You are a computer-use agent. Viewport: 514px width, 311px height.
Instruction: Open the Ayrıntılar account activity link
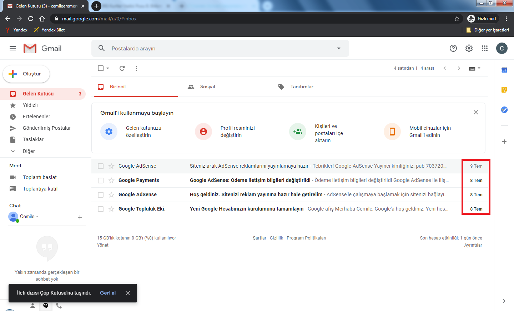473,245
